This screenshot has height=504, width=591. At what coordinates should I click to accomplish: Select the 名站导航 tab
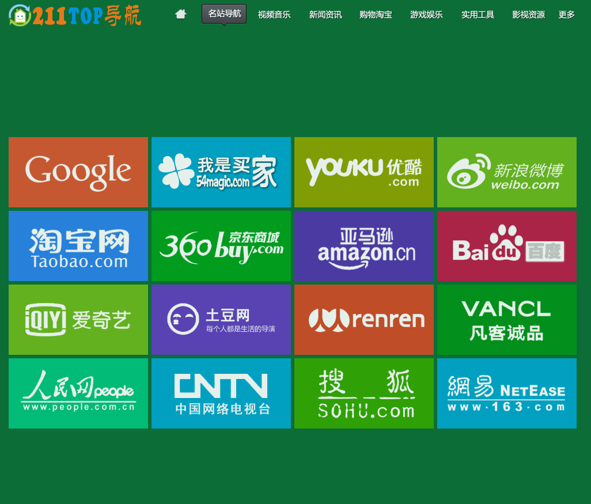pos(224,14)
